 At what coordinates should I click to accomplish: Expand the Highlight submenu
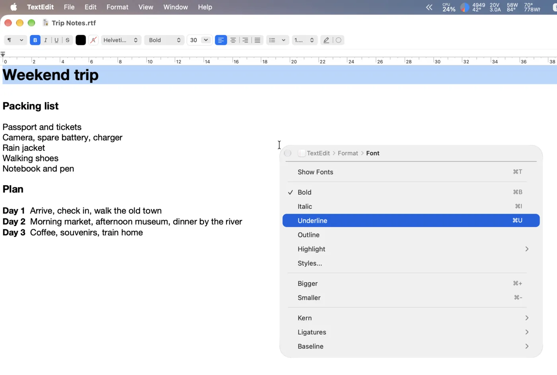coord(411,249)
